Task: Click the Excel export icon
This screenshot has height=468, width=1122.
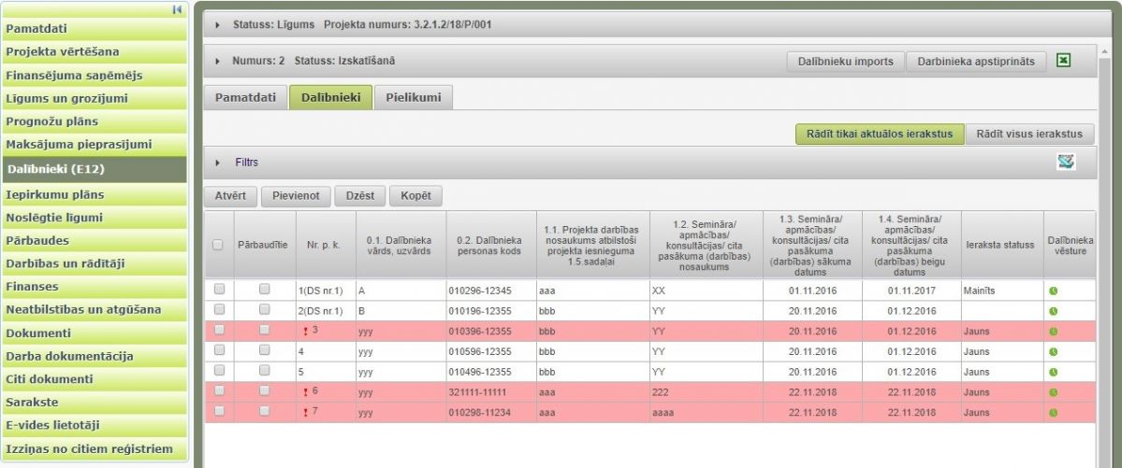Action: click(1063, 61)
